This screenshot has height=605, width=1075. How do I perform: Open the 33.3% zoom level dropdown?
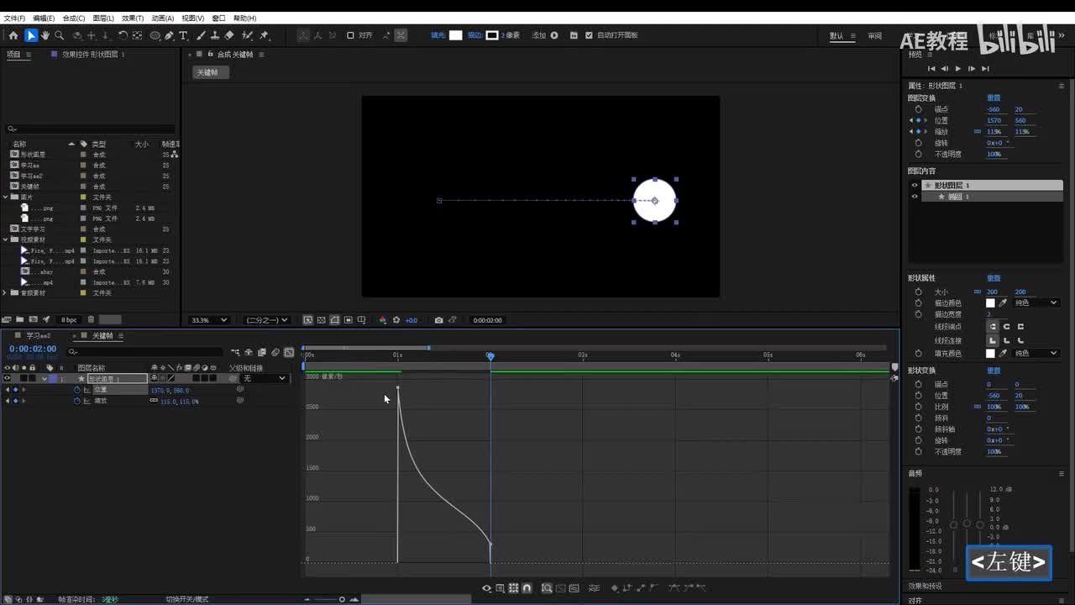209,320
